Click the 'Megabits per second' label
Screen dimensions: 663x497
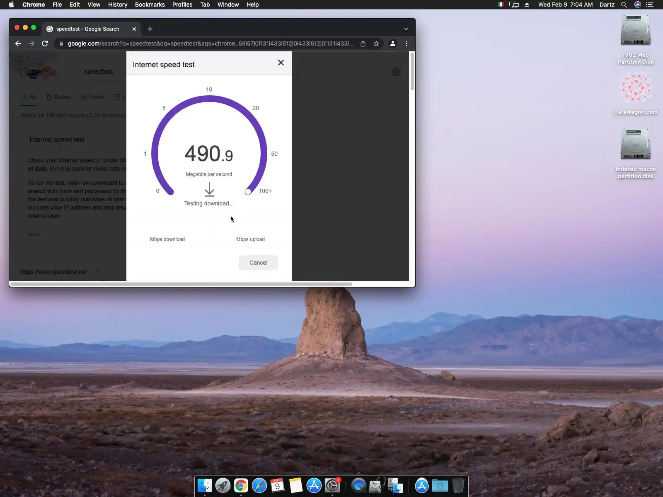click(x=209, y=174)
